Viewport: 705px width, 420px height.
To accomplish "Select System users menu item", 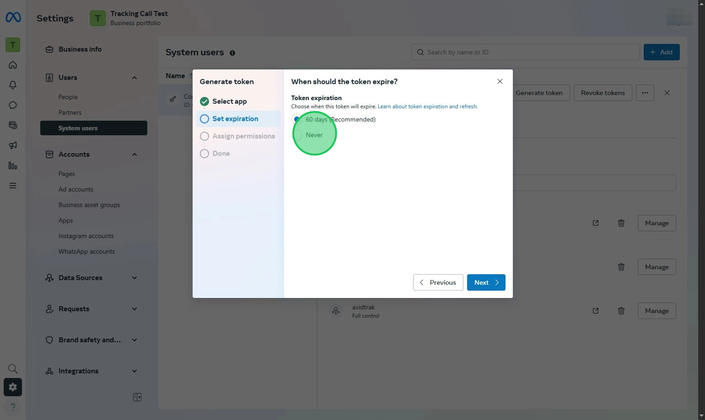I will (94, 128).
